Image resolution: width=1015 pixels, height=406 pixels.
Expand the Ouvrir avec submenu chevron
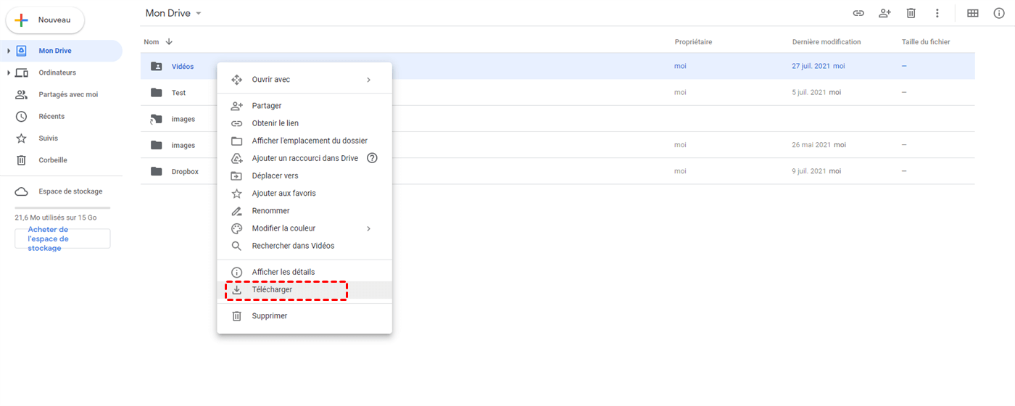pos(369,80)
